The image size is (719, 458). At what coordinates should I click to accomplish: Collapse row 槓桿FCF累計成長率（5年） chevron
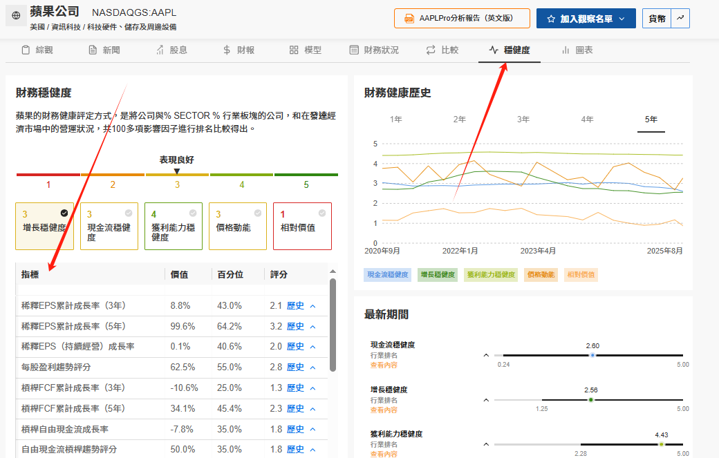[312, 409]
